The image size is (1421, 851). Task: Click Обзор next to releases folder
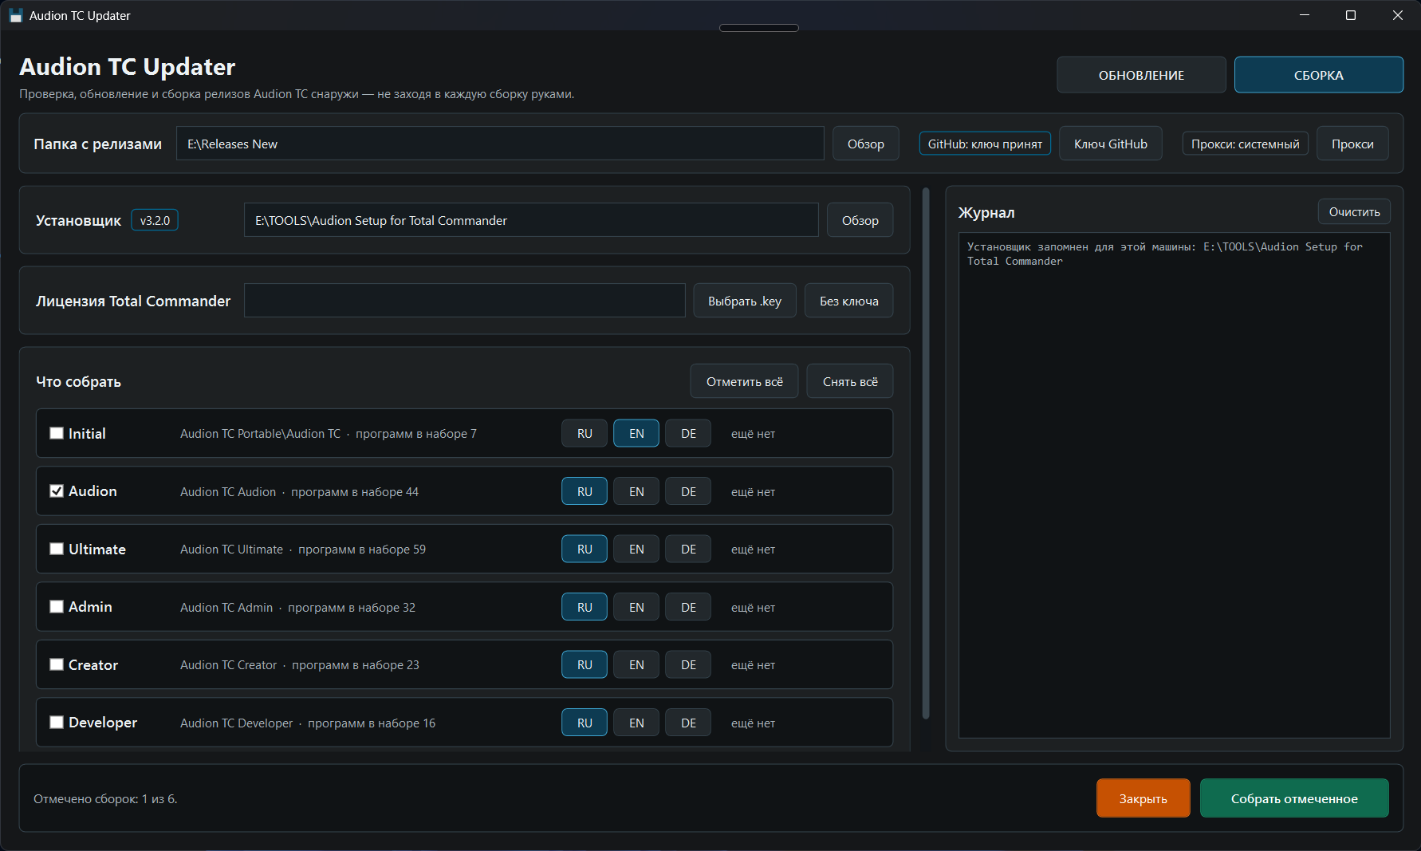pyautogui.click(x=866, y=144)
